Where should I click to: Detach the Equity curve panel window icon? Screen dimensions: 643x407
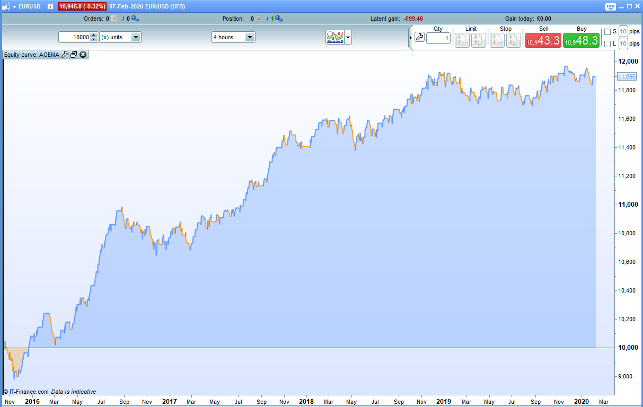(74, 54)
